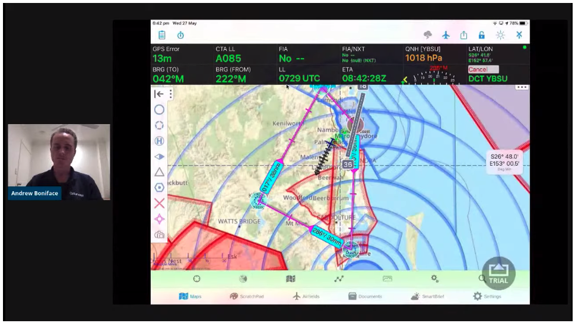This screenshot has width=575, height=323.
Task: Open the Airfields tab
Action: pos(306,296)
